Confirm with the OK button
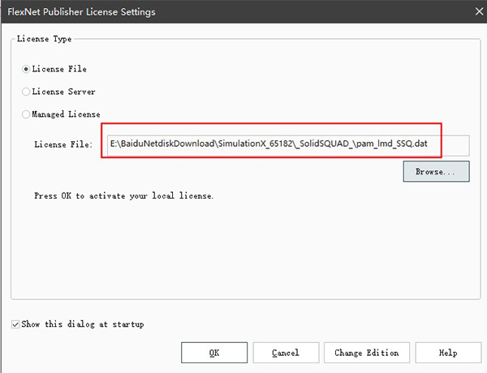Screen dimensions: 487x373 pyautogui.click(x=213, y=353)
